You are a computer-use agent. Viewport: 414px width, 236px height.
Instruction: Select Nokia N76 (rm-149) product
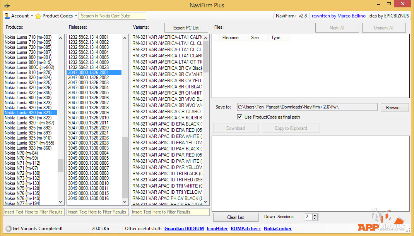tap(30, 198)
